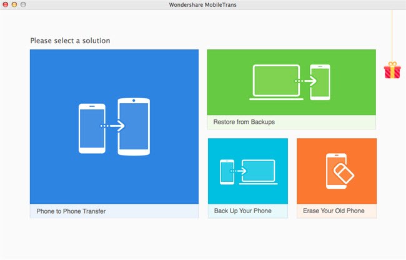This screenshot has width=406, height=260.
Task: Close the MobileTrans window with red button
Action: coord(5,4)
